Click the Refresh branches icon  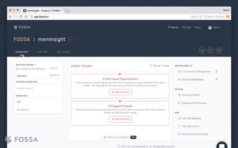[51, 75]
